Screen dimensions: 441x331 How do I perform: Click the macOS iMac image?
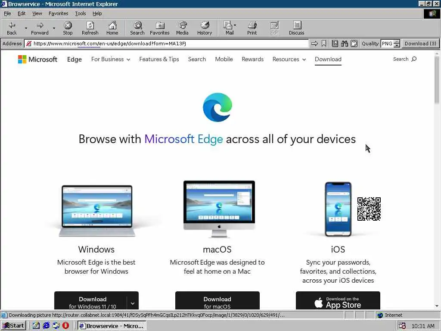(x=219, y=209)
